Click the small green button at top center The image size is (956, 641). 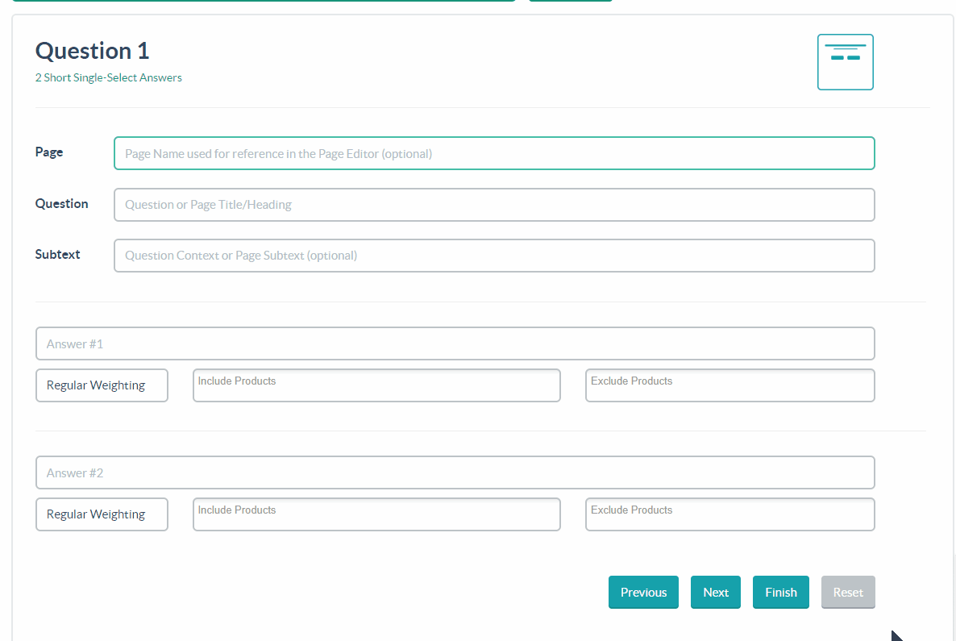coord(571,2)
